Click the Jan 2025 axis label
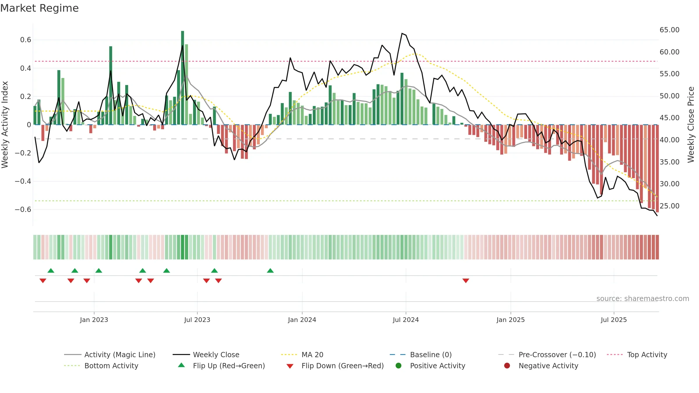 pyautogui.click(x=511, y=320)
